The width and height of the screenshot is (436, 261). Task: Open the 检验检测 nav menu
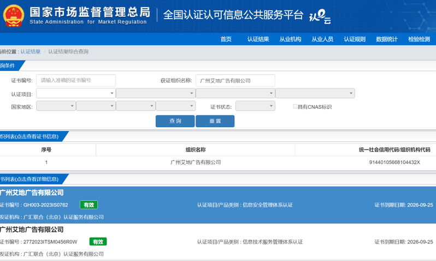(x=419, y=39)
